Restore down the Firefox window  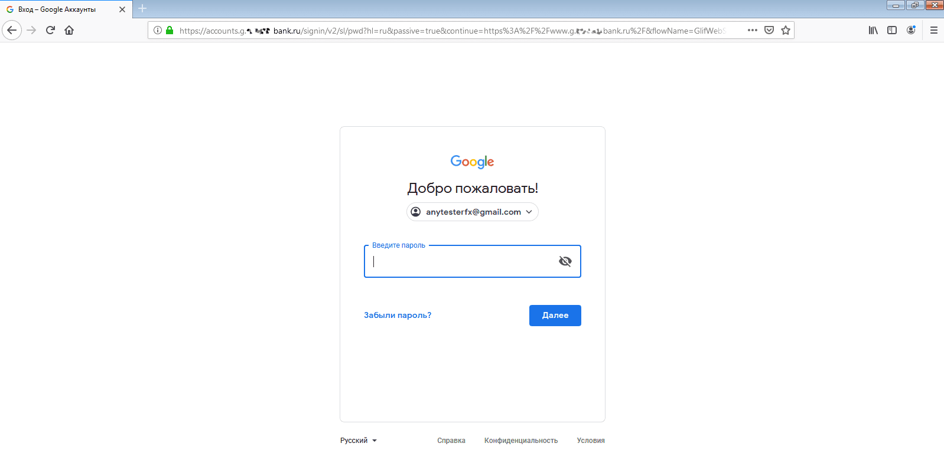pyautogui.click(x=914, y=5)
